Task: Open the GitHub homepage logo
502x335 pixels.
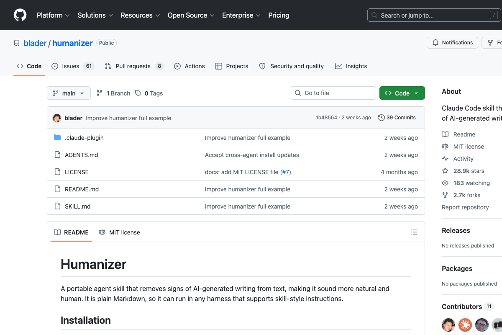Action: 20,15
